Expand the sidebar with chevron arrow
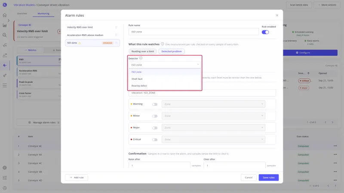The width and height of the screenshot is (344, 193). click(9, 20)
